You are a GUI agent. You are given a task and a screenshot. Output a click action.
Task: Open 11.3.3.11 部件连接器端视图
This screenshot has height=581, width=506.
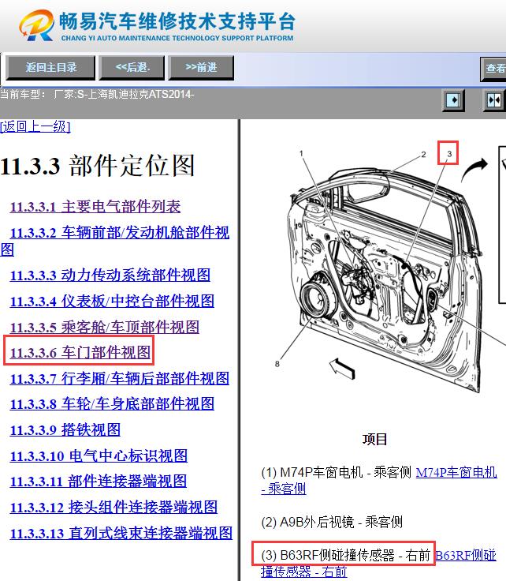coord(99,482)
